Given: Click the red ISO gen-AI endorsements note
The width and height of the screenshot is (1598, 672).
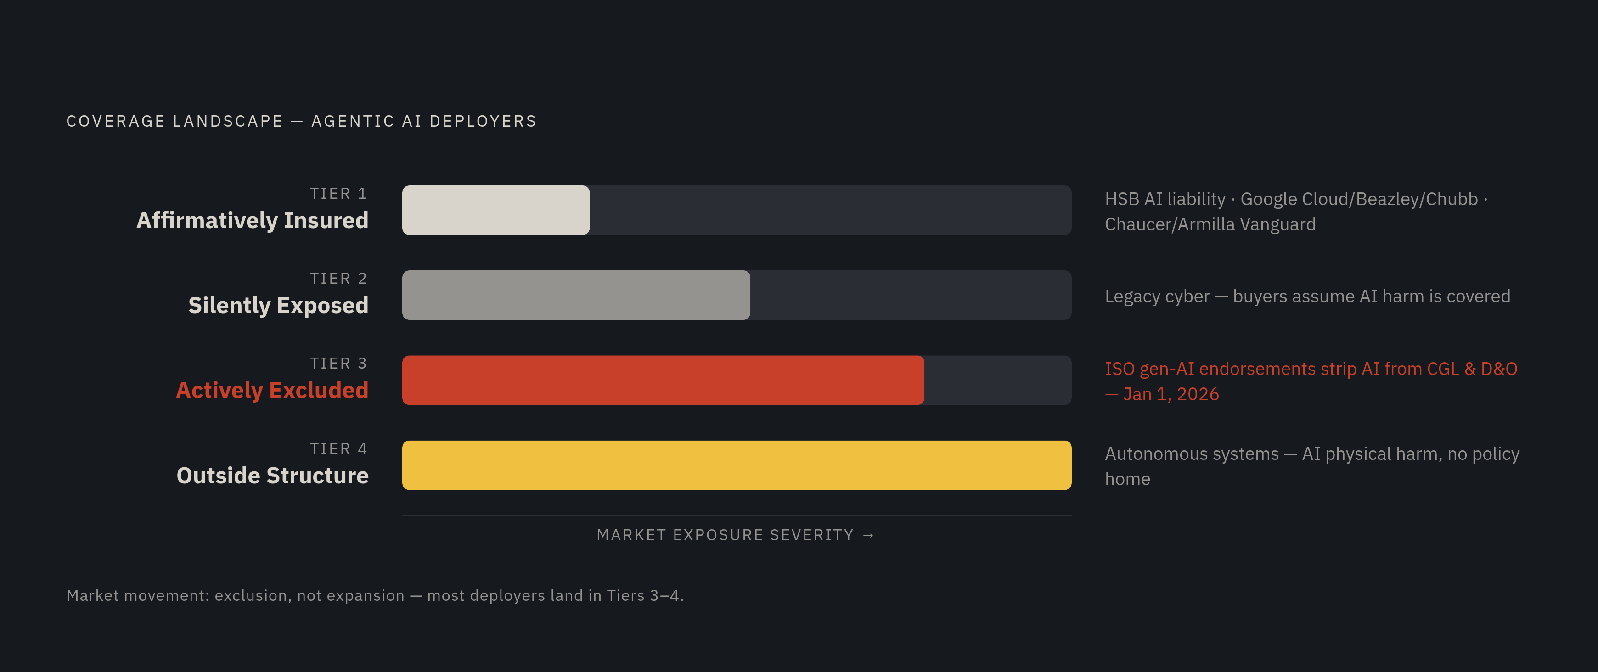Looking at the screenshot, I should tap(1311, 381).
